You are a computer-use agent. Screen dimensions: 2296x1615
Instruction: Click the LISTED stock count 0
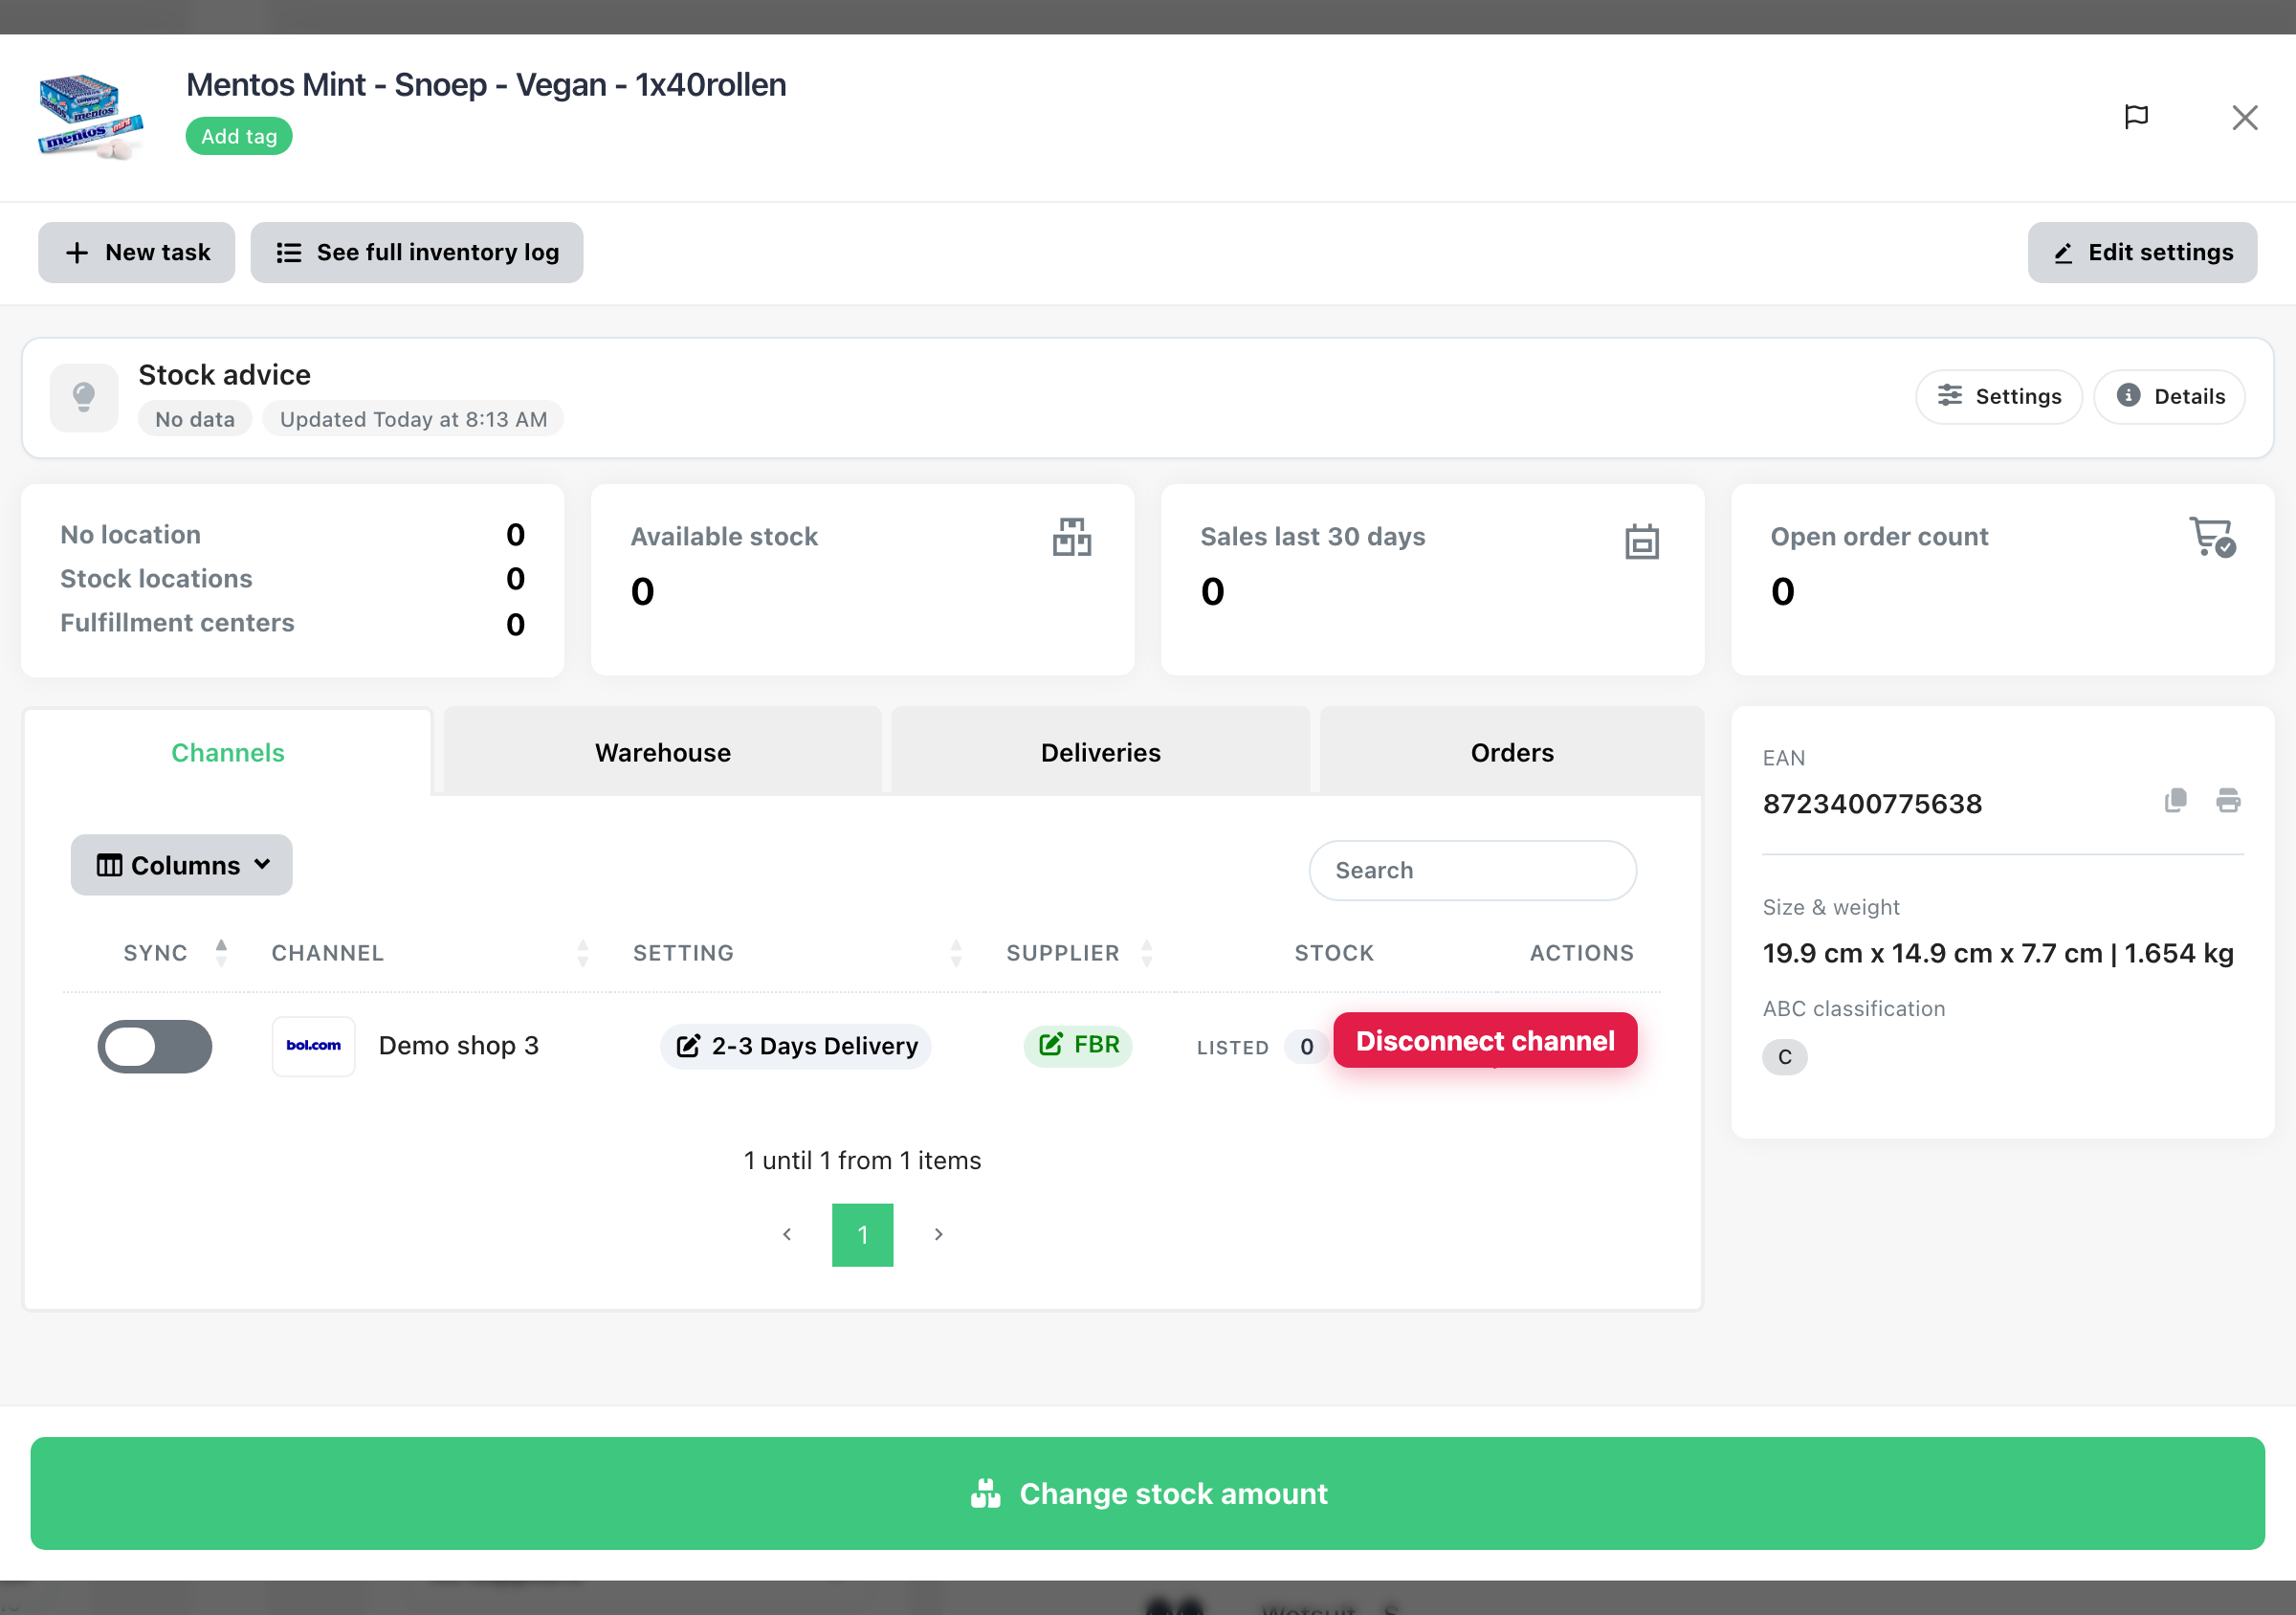[x=1306, y=1047]
